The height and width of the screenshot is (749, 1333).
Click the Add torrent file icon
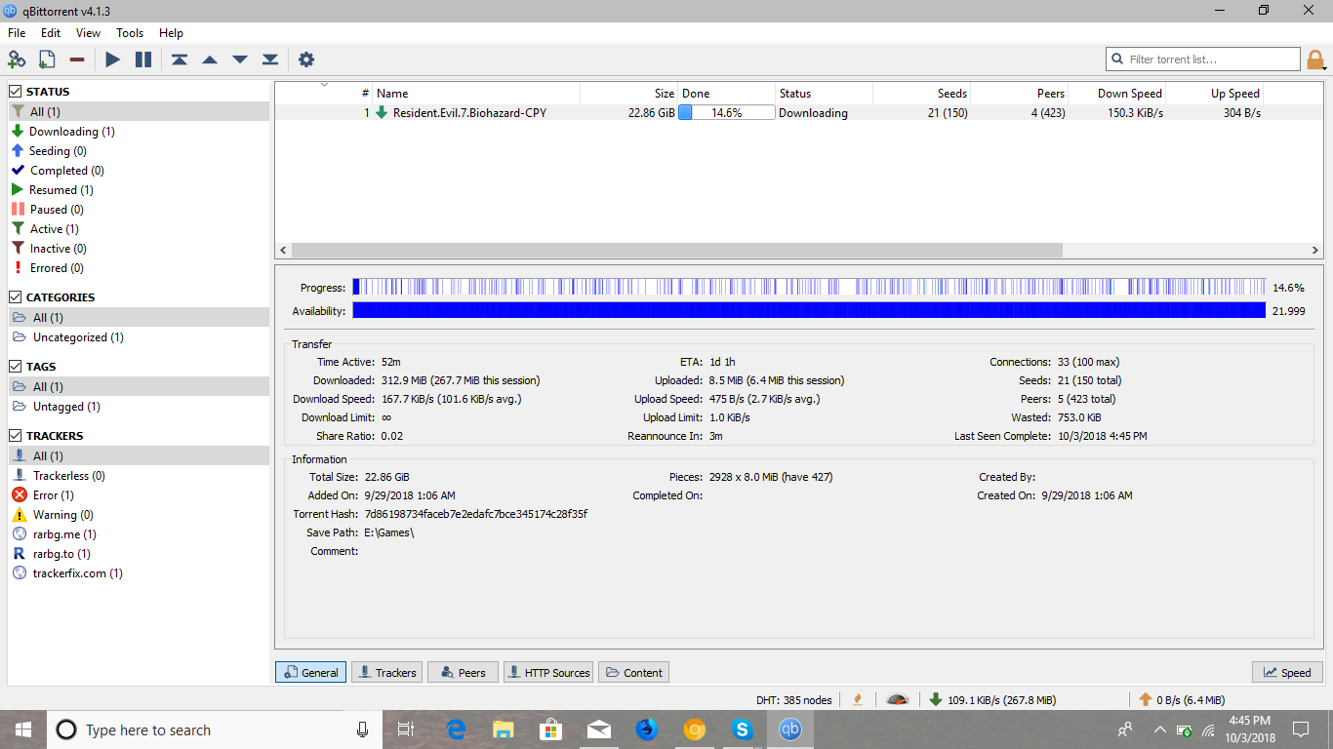tap(47, 59)
